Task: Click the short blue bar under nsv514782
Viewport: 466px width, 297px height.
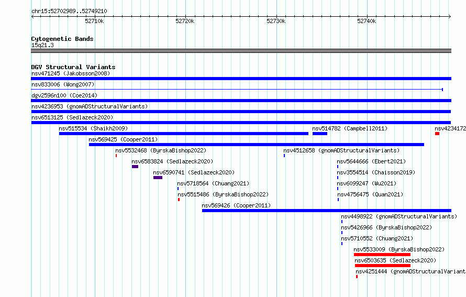Action: click(320, 134)
